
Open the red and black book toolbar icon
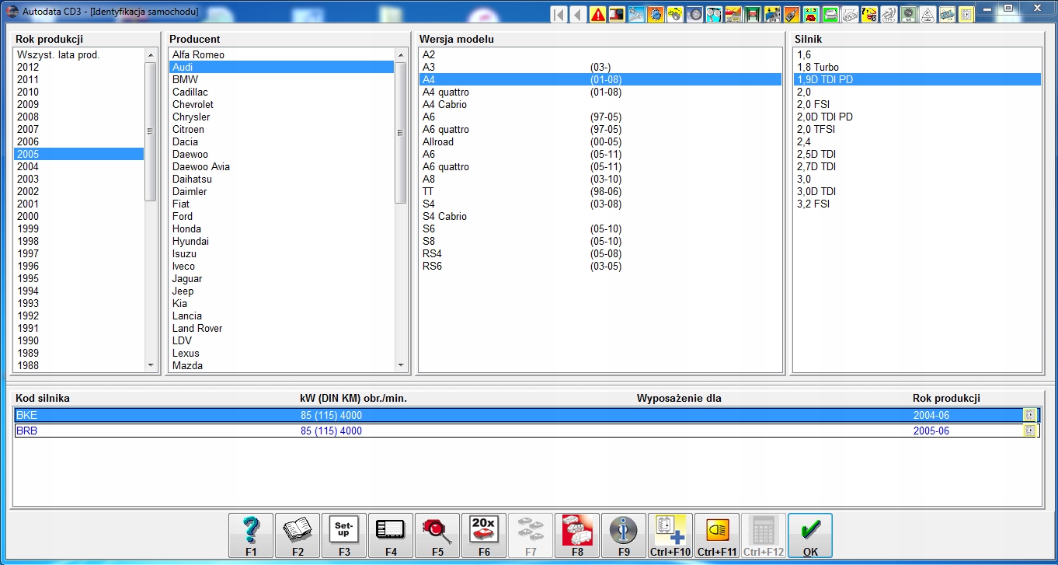[617, 14]
